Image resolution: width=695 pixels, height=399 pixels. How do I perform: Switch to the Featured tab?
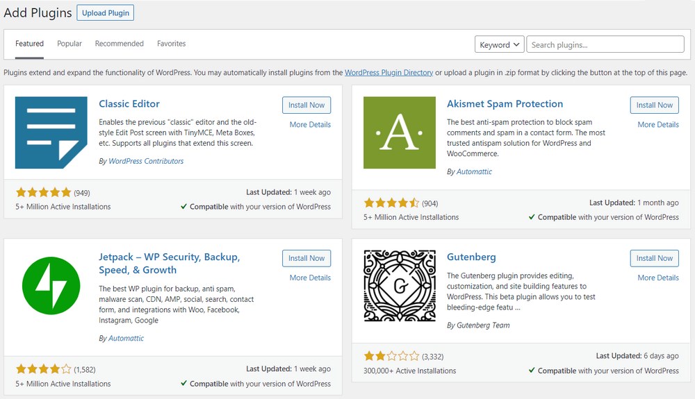pos(29,43)
